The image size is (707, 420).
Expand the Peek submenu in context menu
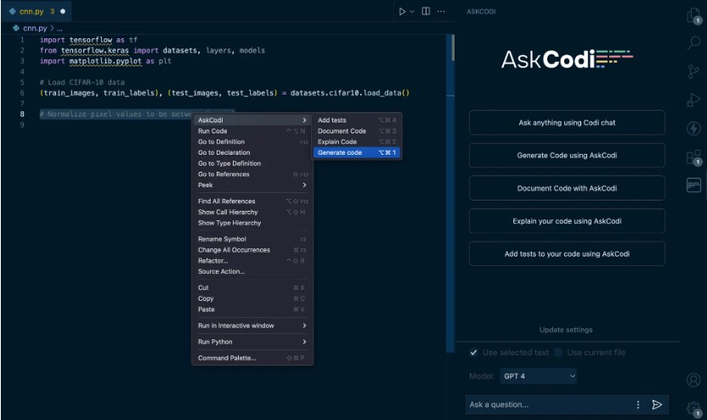tap(252, 184)
